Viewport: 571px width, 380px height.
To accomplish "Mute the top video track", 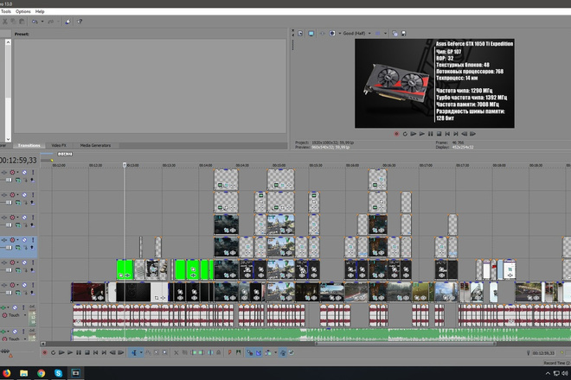I will click(x=24, y=173).
